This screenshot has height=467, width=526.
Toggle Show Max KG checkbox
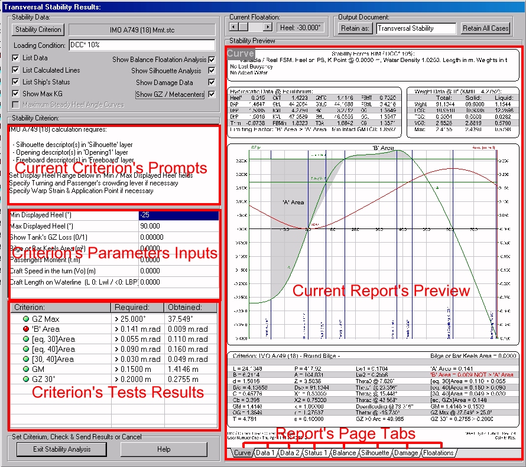pyautogui.click(x=15, y=93)
